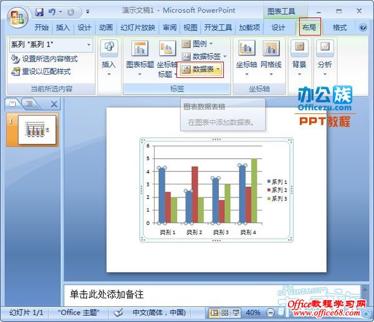Screen dimensions: 374x322
Task: Click the 幻灯片 1/1 status indicator
Action: pyautogui.click(x=26, y=313)
